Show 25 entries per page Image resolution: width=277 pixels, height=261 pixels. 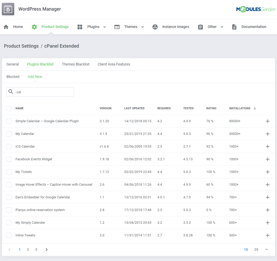click(x=256, y=250)
